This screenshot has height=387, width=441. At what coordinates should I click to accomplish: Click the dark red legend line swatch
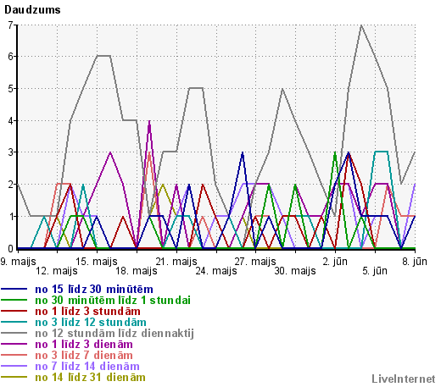click(14, 311)
